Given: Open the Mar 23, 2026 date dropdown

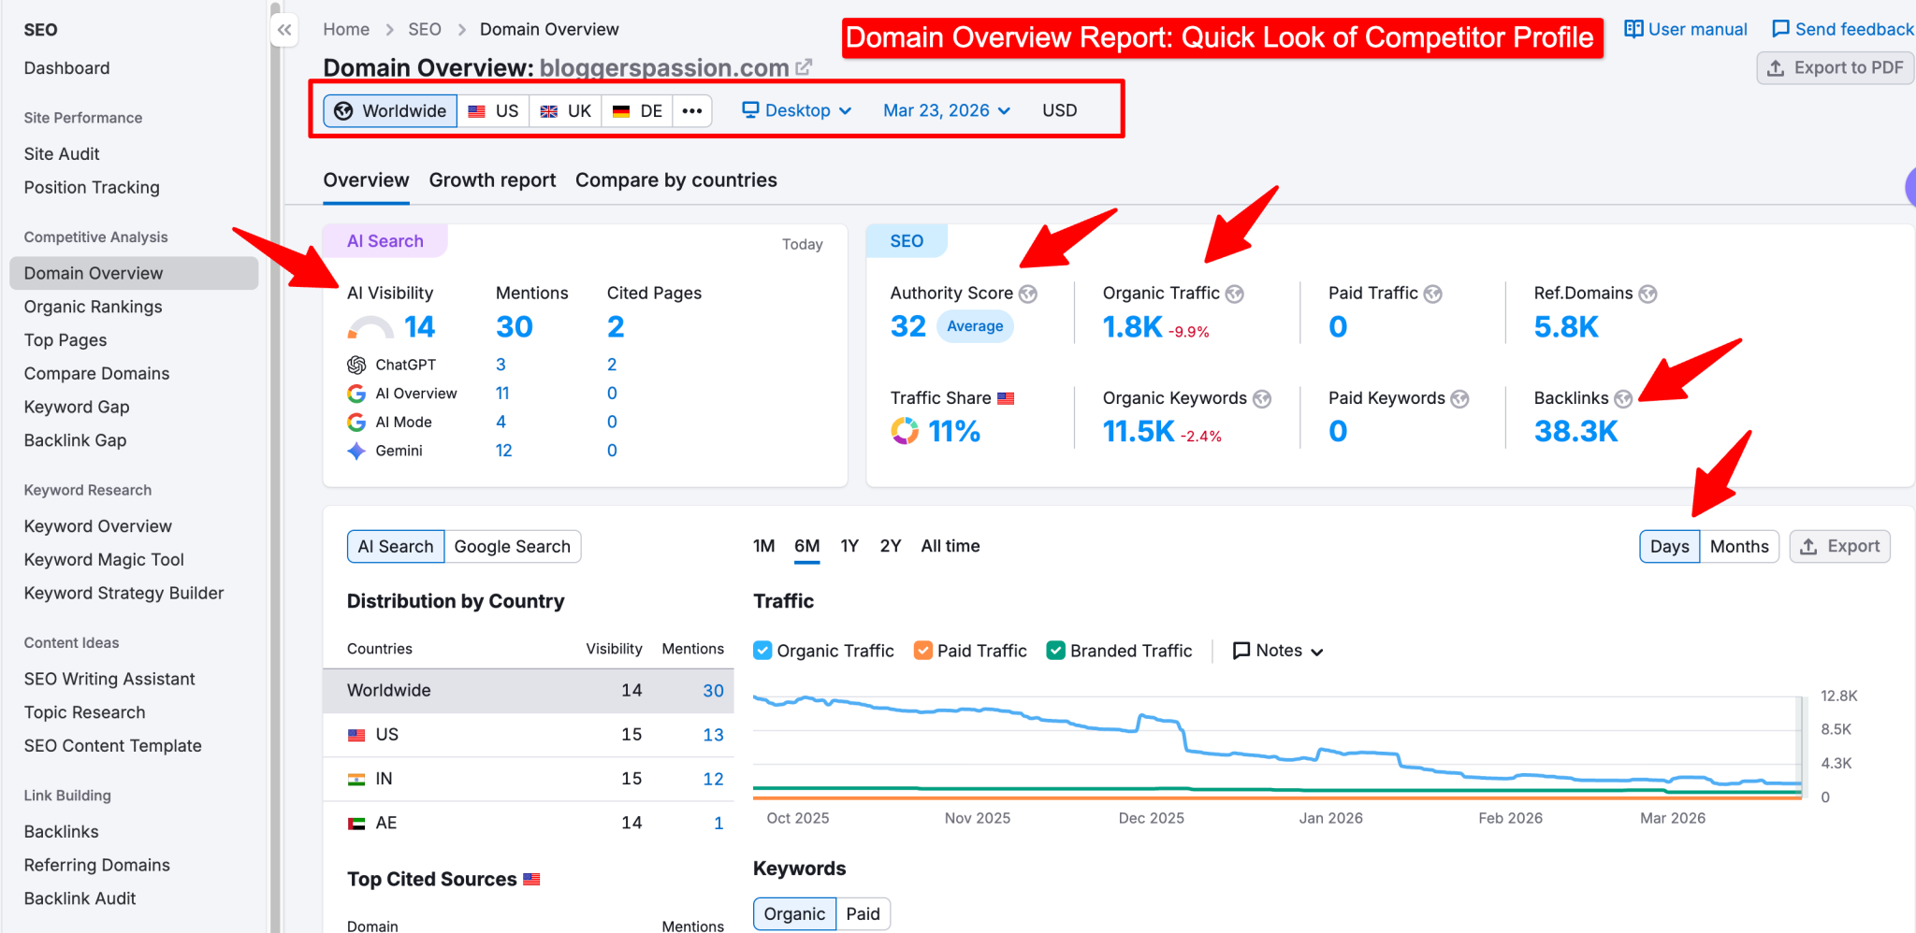Looking at the screenshot, I should point(946,109).
